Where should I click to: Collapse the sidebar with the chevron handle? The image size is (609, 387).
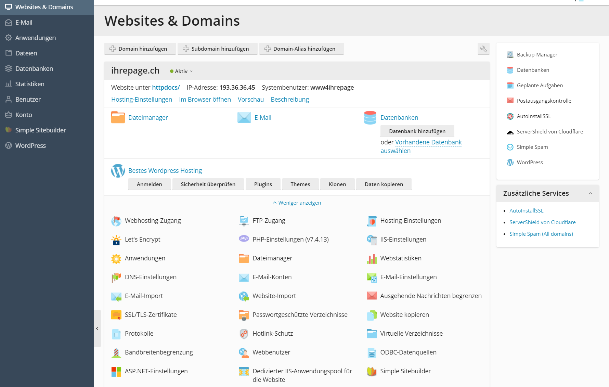coord(98,328)
